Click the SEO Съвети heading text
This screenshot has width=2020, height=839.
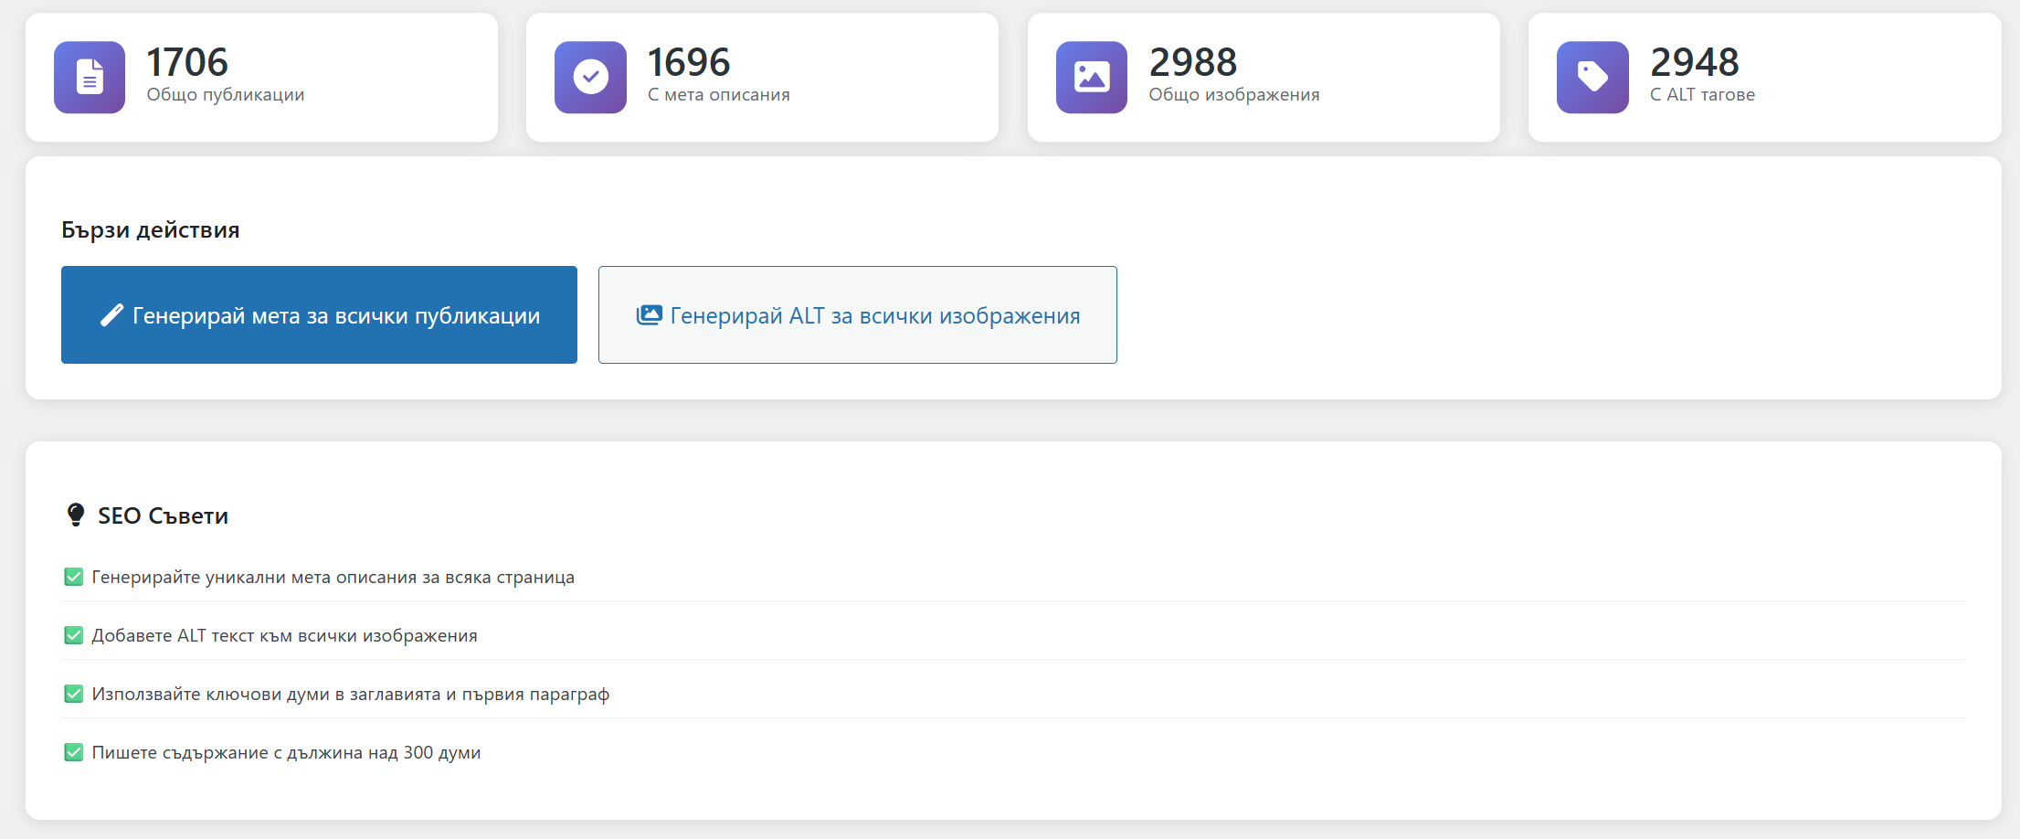tap(163, 515)
